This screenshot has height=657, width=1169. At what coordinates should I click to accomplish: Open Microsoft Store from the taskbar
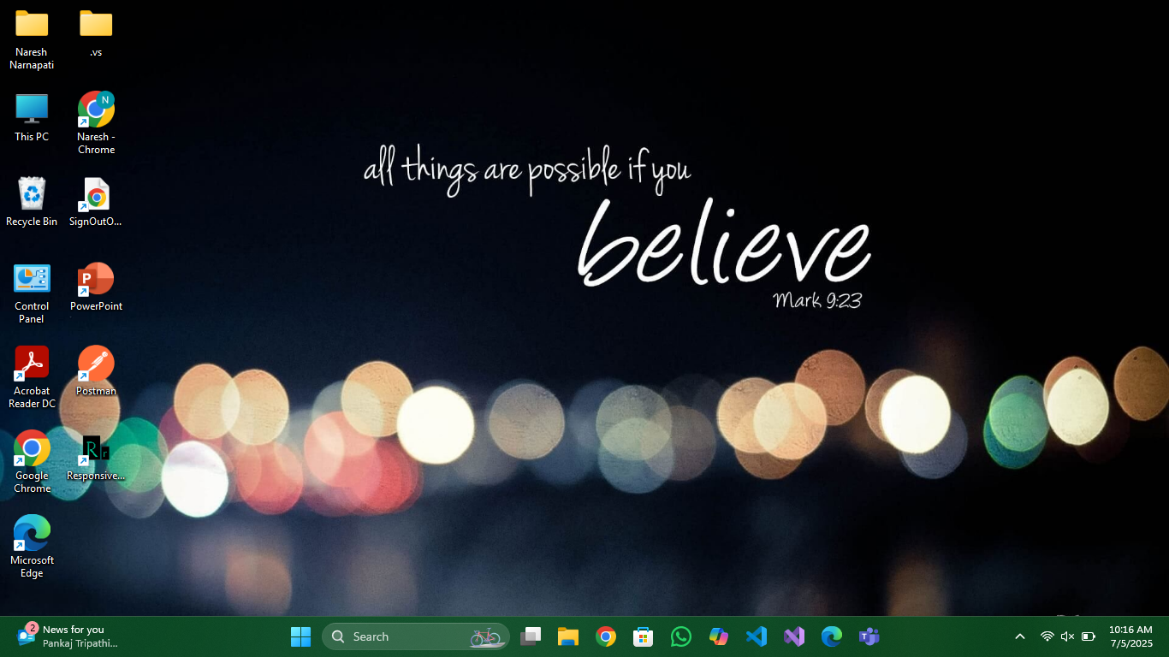coord(644,636)
